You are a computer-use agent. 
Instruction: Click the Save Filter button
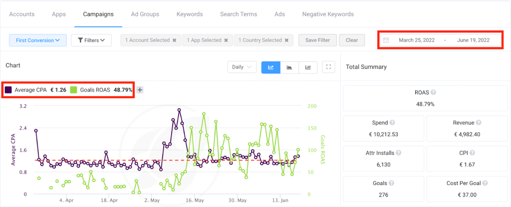tap(318, 40)
